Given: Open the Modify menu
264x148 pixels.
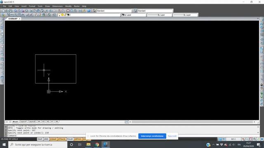Looking at the screenshot, I should point(68,6).
